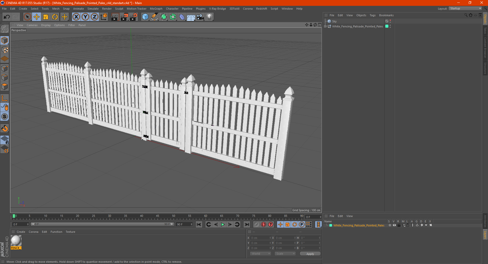488x264 pixels.
Task: Open the File menu
Action: coord(4,9)
